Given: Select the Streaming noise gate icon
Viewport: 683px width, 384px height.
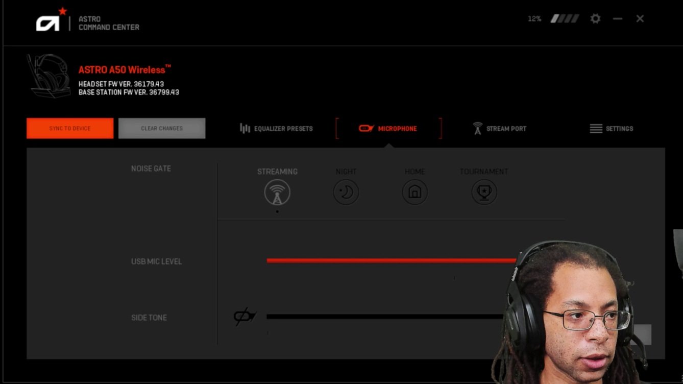Looking at the screenshot, I should (x=277, y=193).
